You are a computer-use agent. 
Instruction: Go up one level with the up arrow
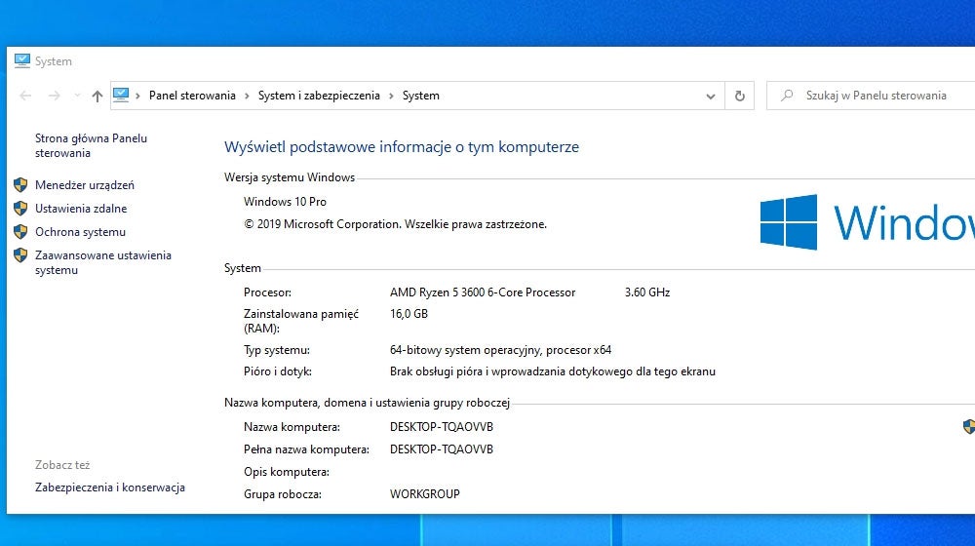[x=97, y=96]
